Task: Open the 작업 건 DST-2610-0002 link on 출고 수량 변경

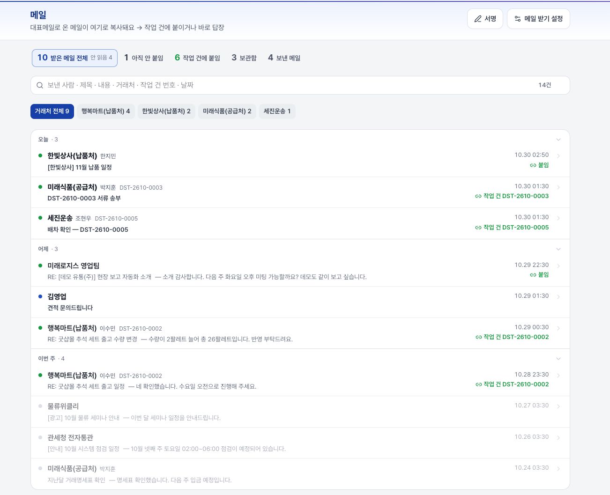Action: [x=512, y=337]
